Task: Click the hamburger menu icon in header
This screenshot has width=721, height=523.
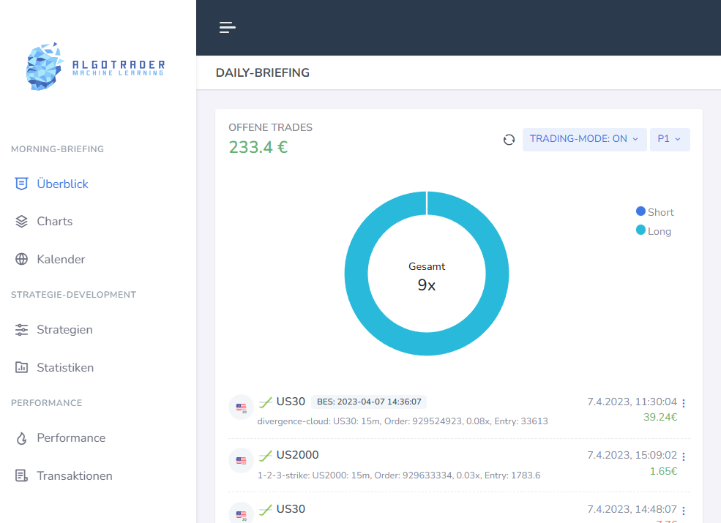Action: coord(227,28)
